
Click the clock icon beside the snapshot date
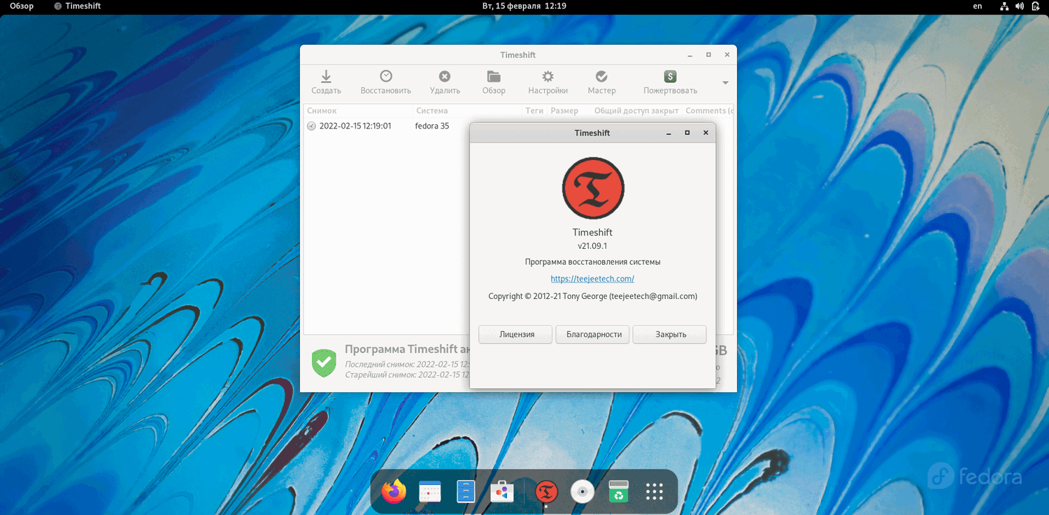(311, 126)
